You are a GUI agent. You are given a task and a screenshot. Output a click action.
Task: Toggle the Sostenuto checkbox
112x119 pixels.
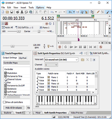(5, 89)
